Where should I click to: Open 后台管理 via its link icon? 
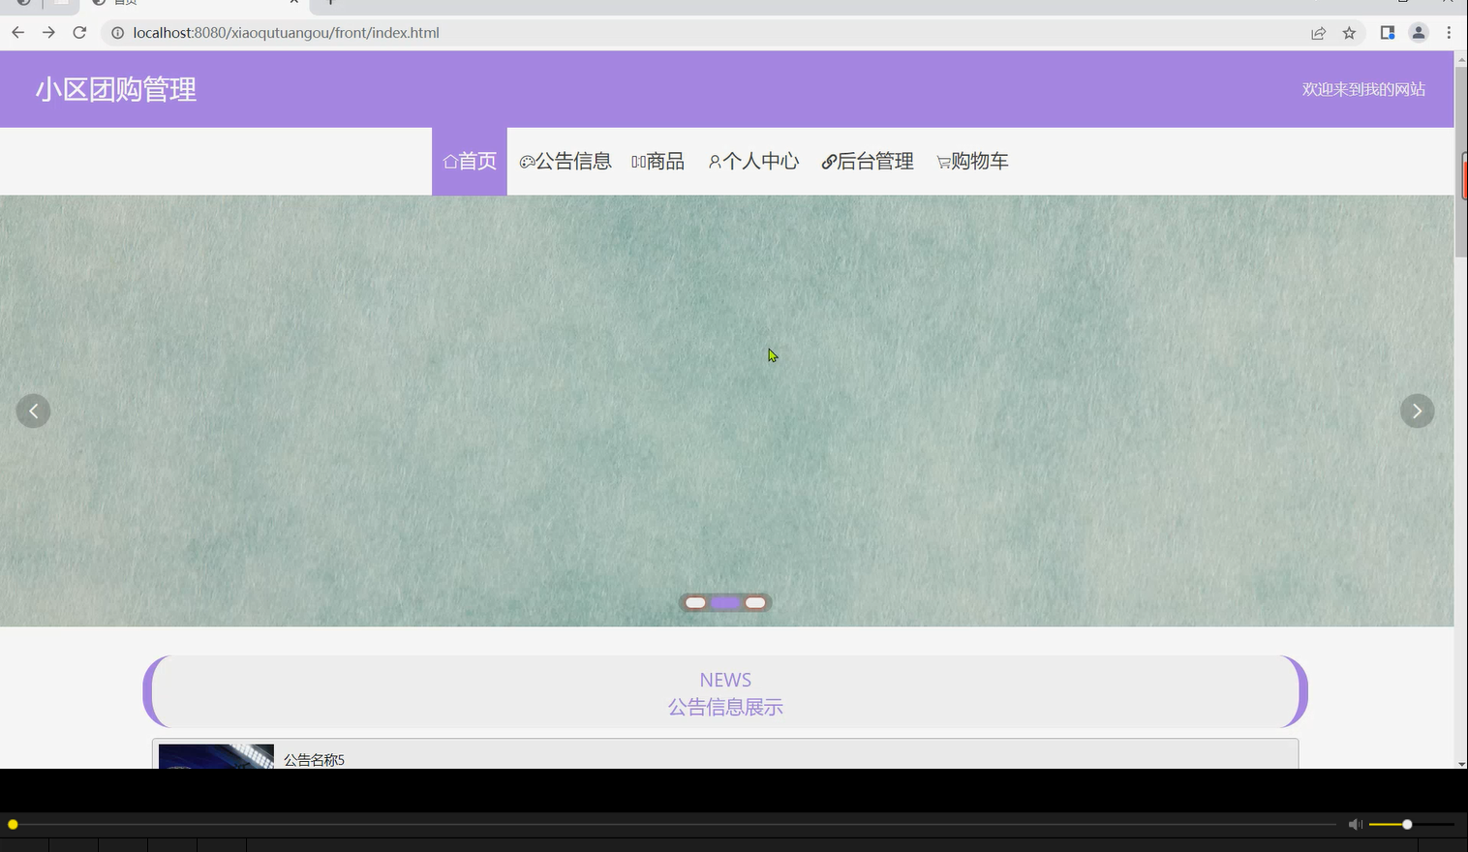click(x=828, y=161)
